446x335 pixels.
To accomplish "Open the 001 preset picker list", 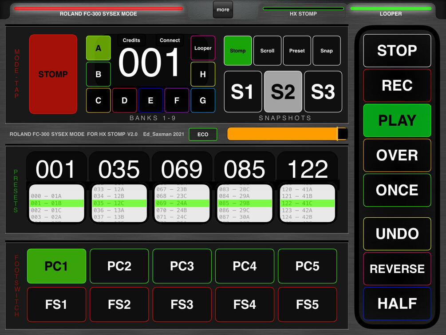I will coord(57,203).
